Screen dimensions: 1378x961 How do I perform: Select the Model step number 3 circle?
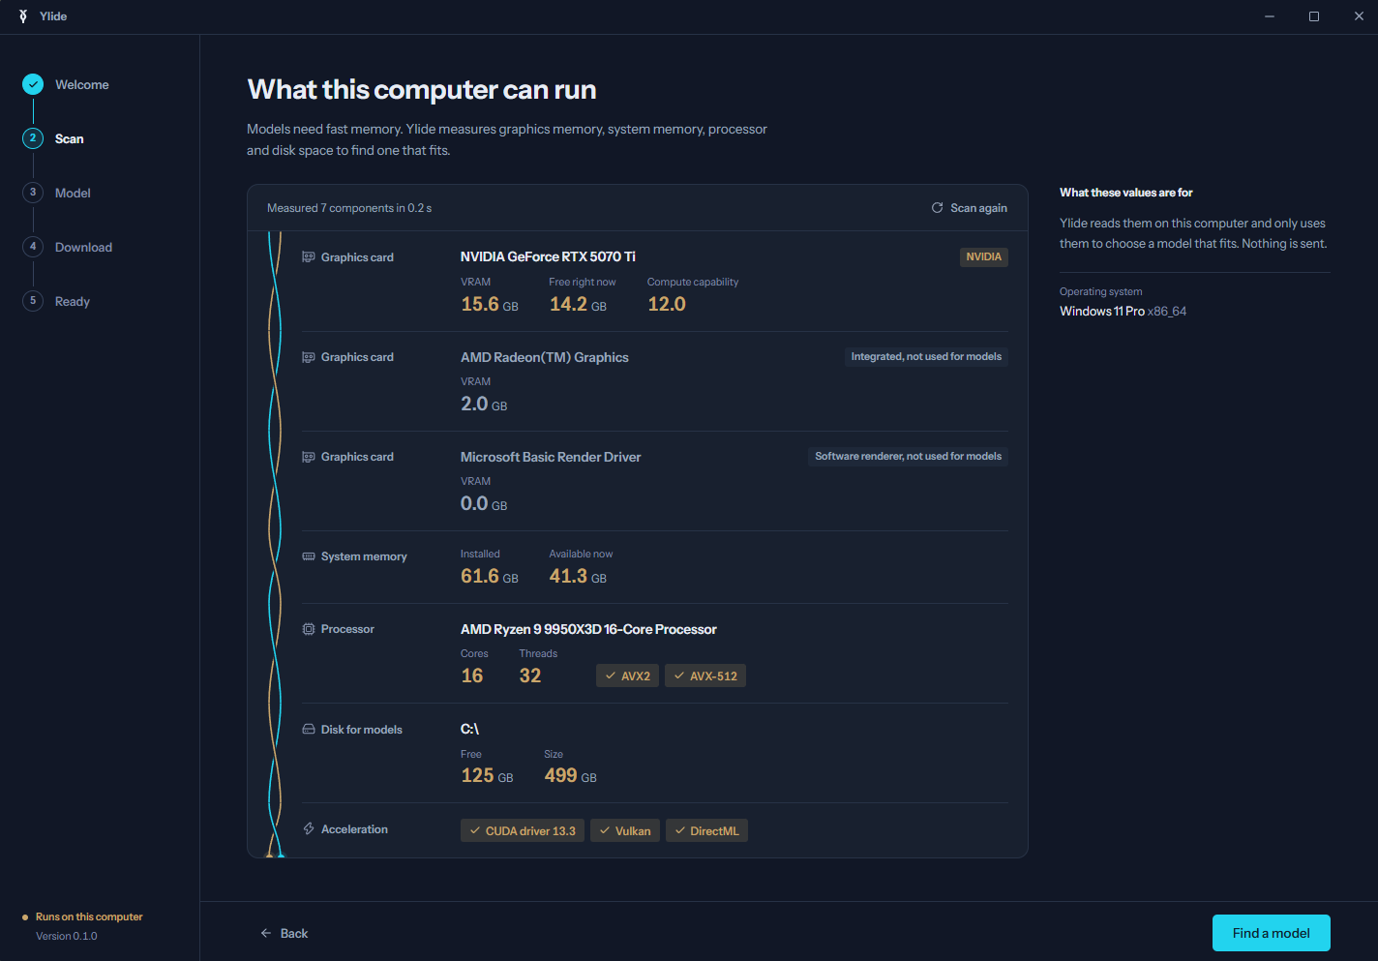point(33,193)
